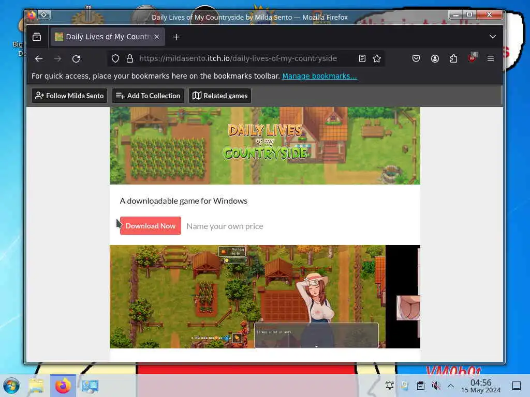Expand the list all tabs chevron
The width and height of the screenshot is (530, 397).
point(493,37)
